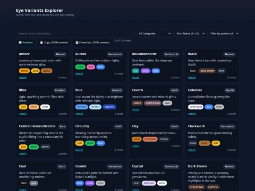
Task: Click the sky blue chip on Blue card
Action: (x=82, y=107)
